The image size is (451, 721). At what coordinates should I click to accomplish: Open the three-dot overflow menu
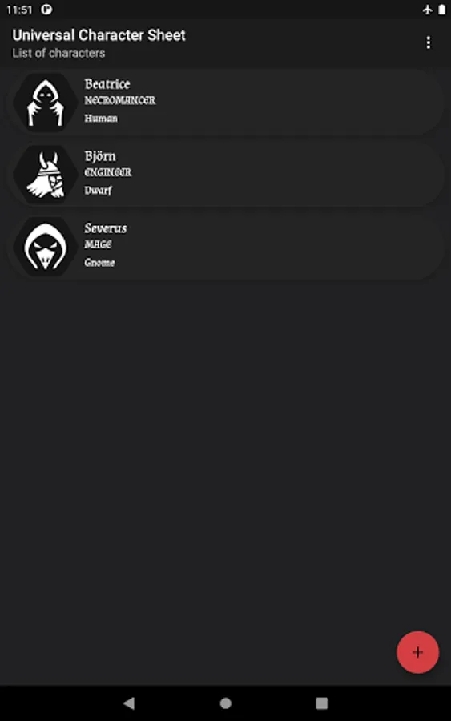point(428,42)
